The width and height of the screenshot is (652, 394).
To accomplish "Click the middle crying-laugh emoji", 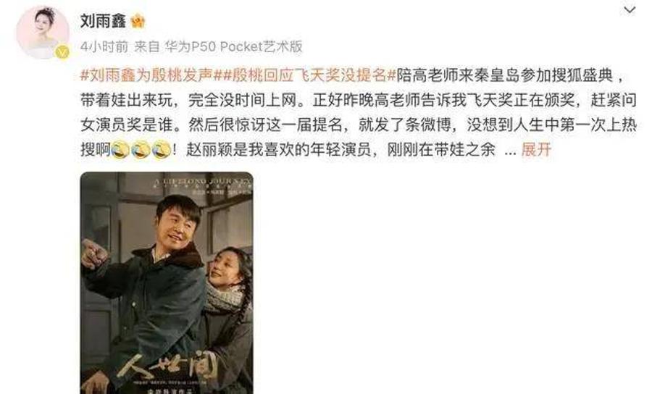I will (141, 150).
